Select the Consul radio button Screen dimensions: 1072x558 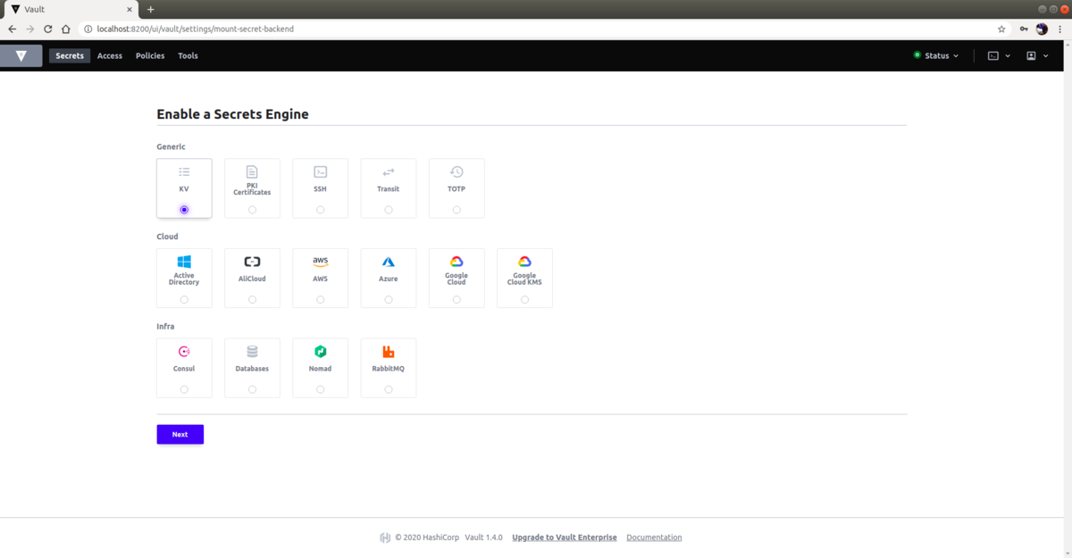click(184, 389)
